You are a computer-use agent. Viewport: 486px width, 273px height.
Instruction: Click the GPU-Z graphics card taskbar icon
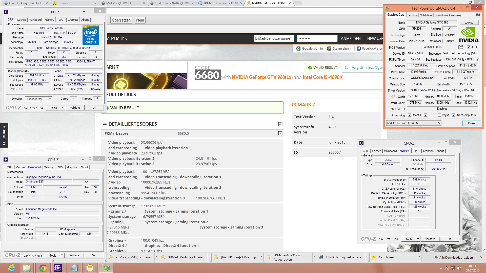tap(106, 268)
